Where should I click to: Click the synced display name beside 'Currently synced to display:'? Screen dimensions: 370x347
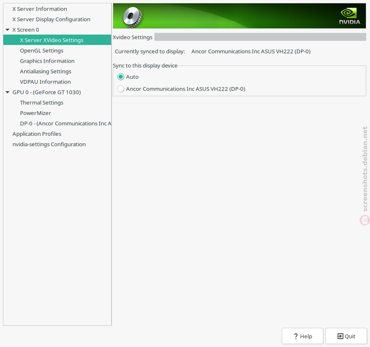[x=251, y=52]
